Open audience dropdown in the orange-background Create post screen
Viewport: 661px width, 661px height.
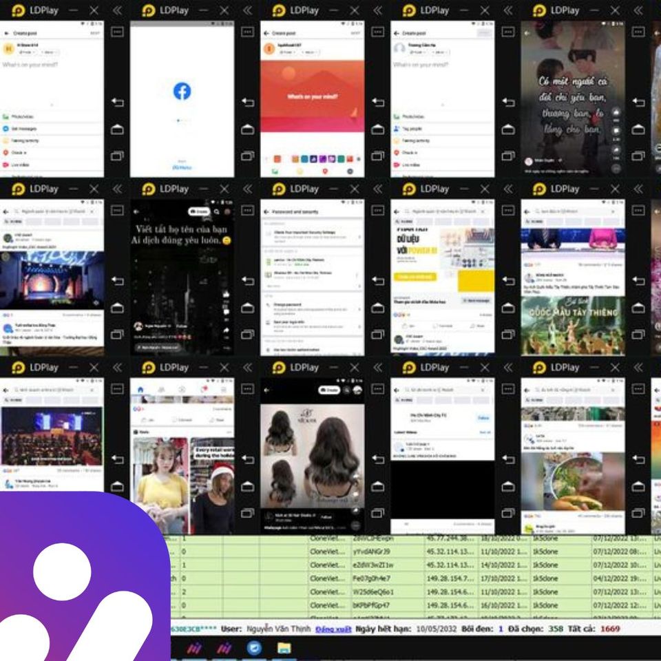click(287, 52)
